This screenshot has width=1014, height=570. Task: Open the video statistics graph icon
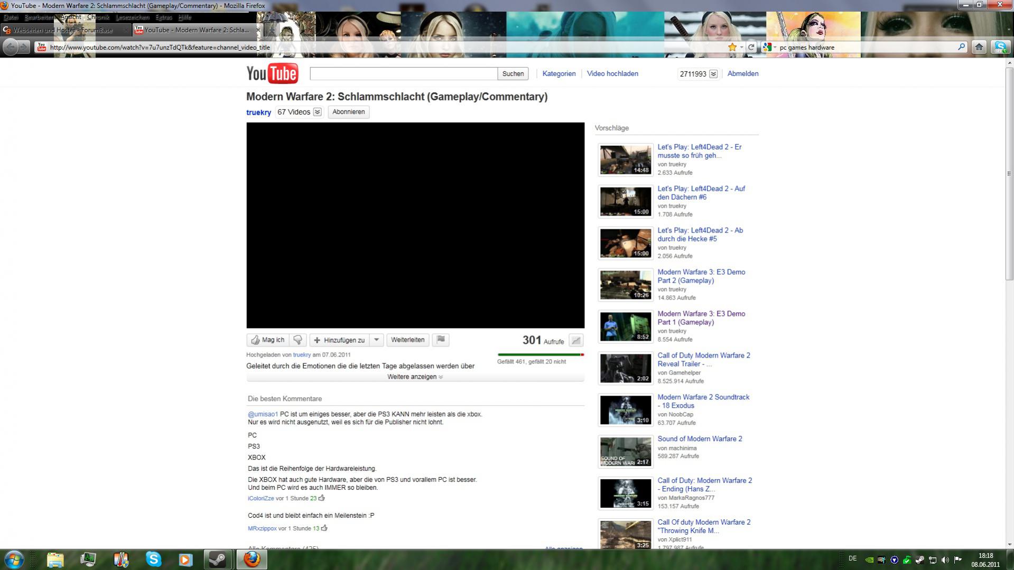tap(576, 341)
